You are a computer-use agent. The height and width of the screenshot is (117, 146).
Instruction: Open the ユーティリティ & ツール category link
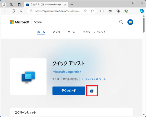tap(93, 79)
